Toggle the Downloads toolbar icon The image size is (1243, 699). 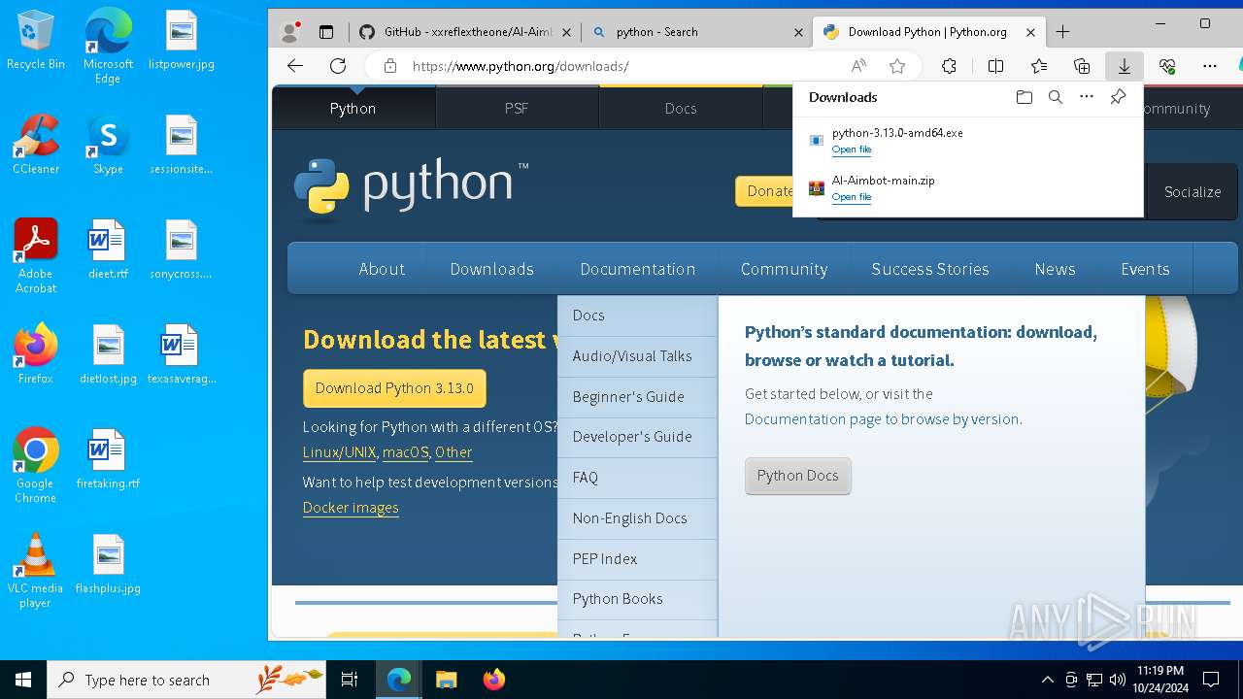(1124, 66)
